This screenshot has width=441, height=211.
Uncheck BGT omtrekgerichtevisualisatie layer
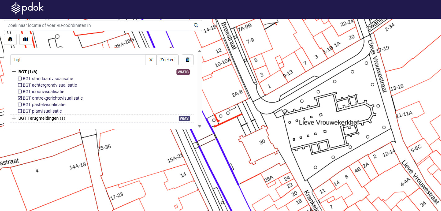point(20,98)
